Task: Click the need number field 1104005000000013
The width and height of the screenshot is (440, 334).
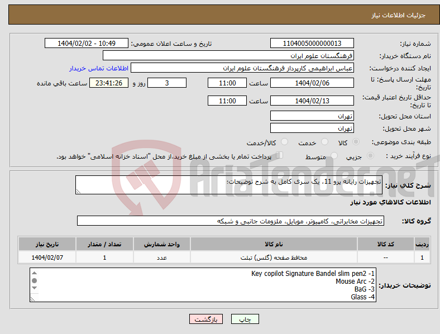Action: [x=312, y=43]
